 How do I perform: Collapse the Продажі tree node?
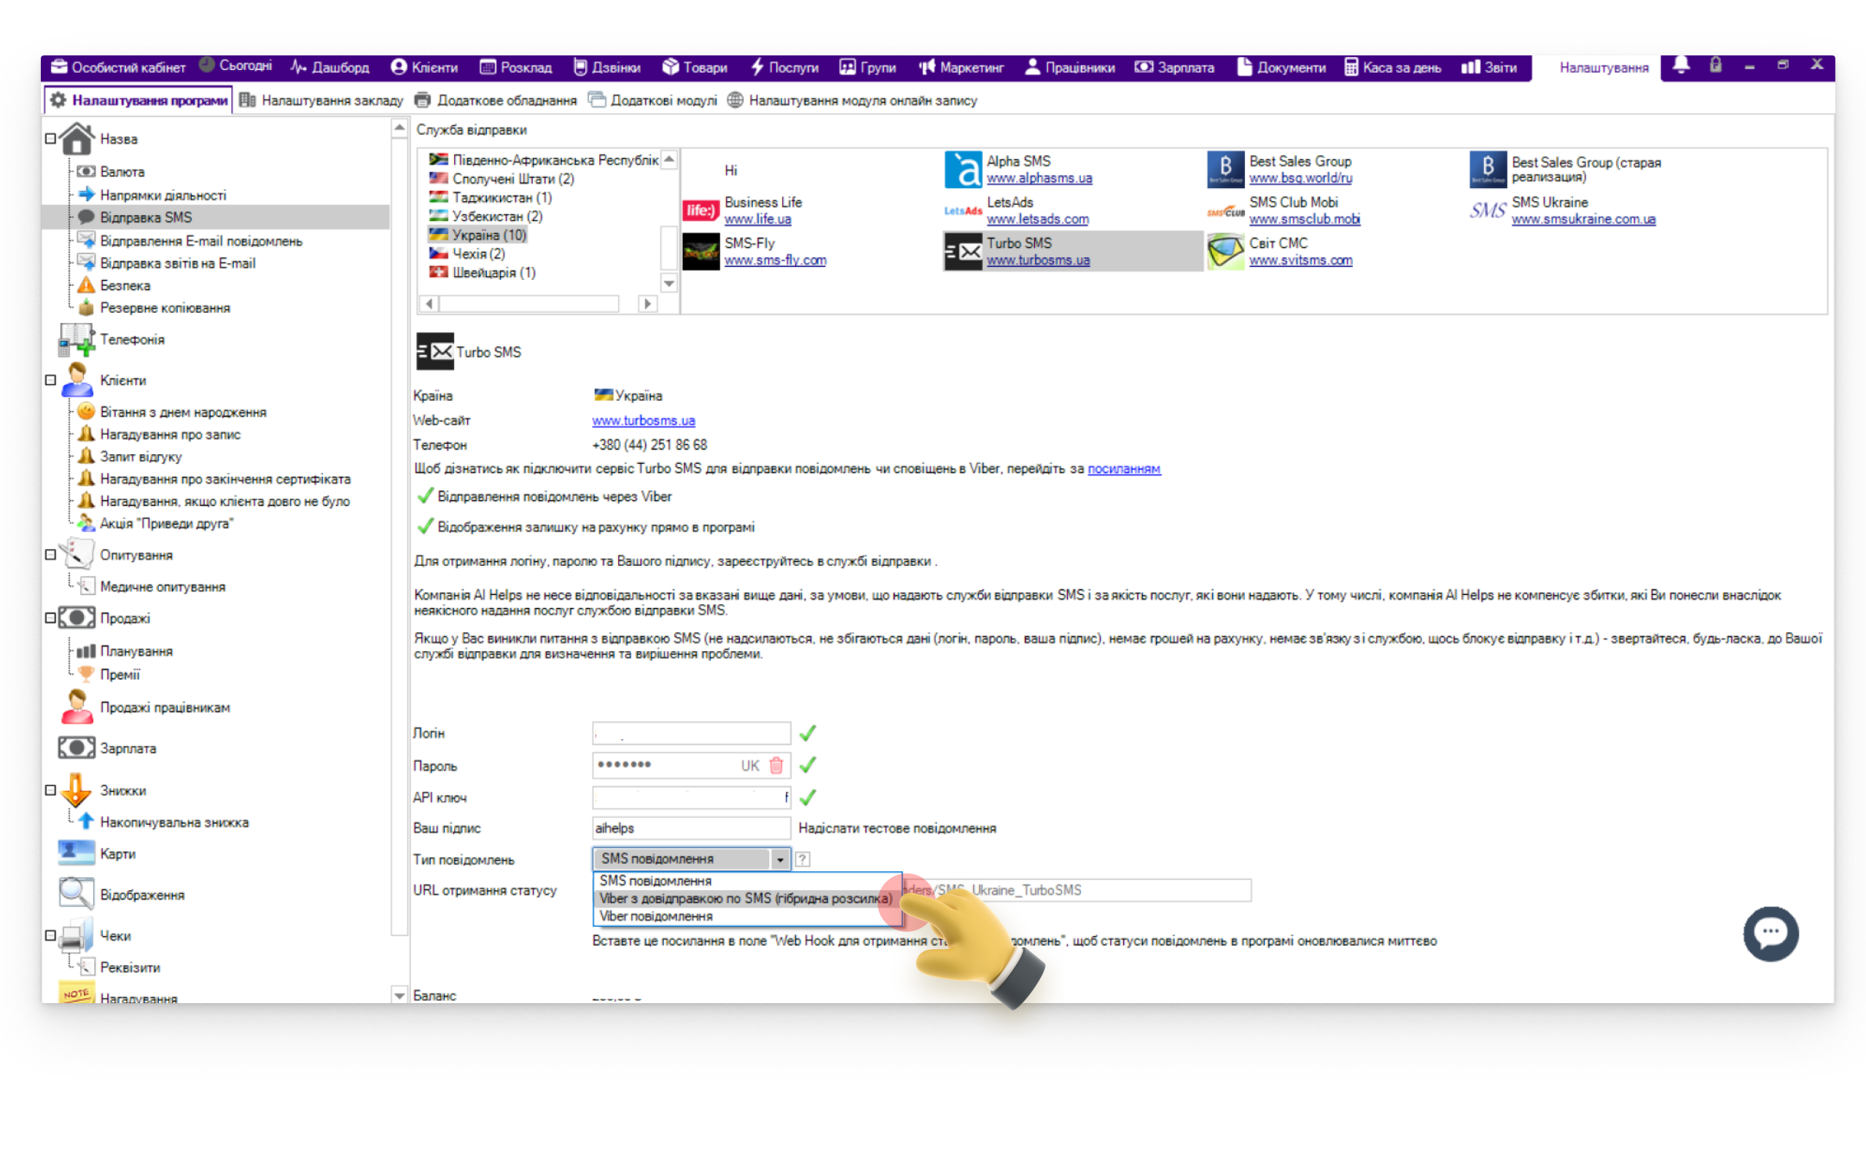tap(51, 618)
